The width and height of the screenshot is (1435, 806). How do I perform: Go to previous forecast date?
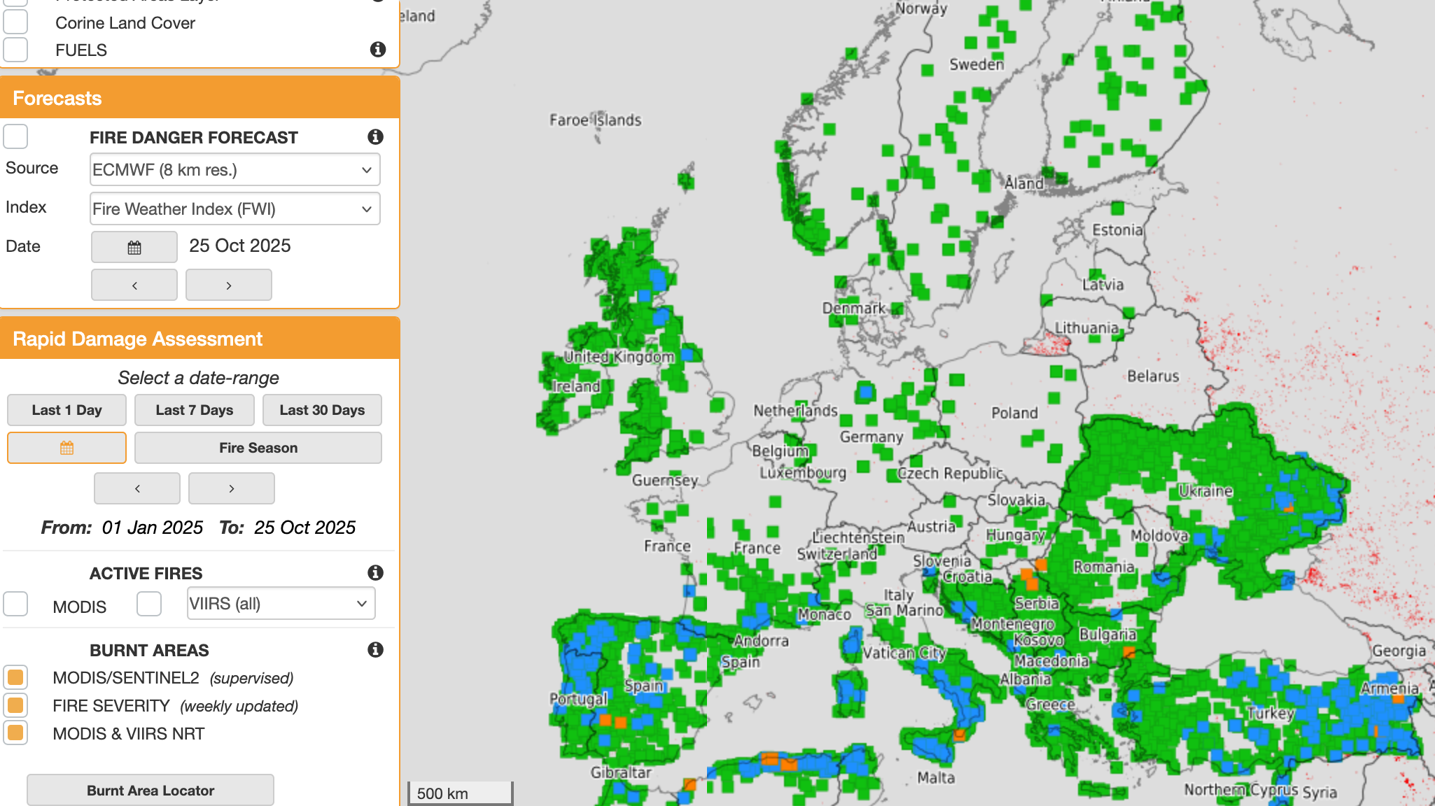tap(134, 285)
